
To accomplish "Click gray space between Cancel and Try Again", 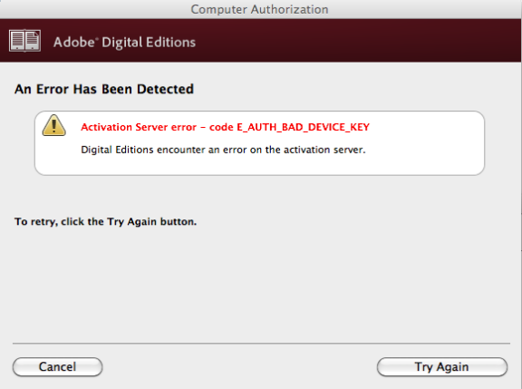I will pos(239,366).
